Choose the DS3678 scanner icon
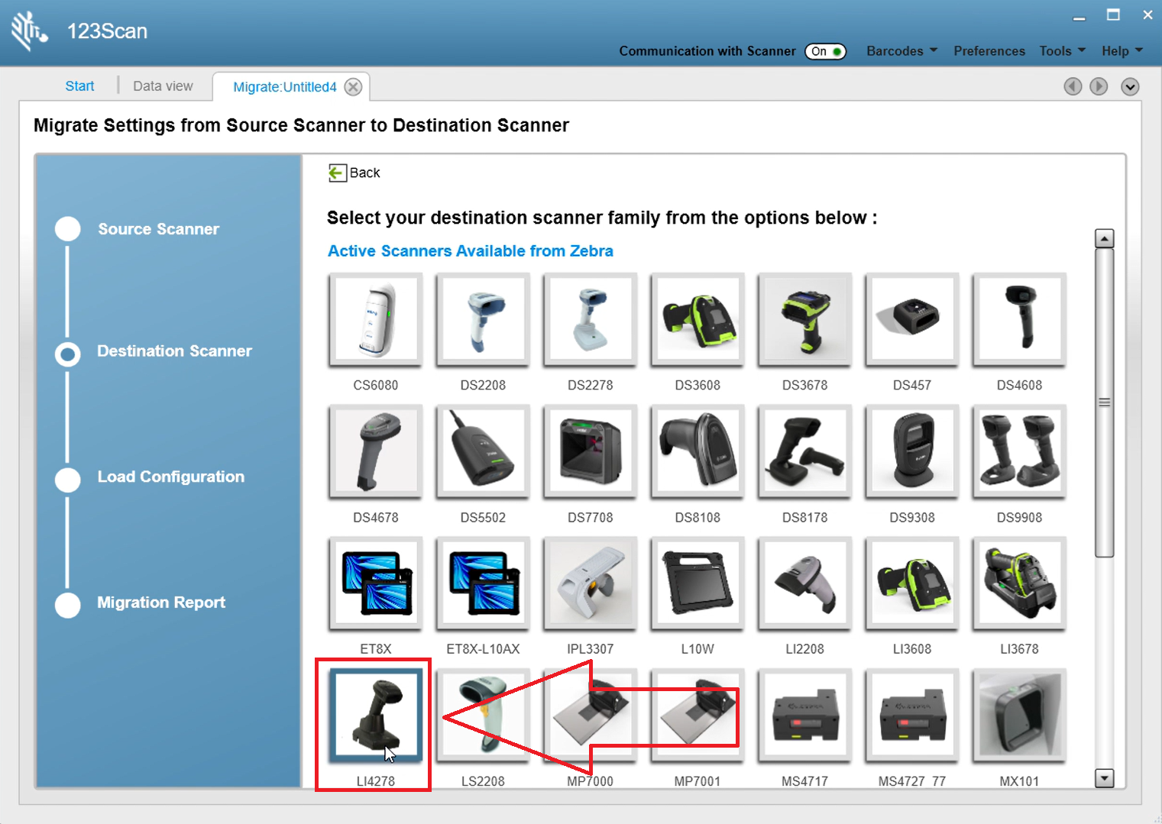The width and height of the screenshot is (1162, 824). point(804,319)
